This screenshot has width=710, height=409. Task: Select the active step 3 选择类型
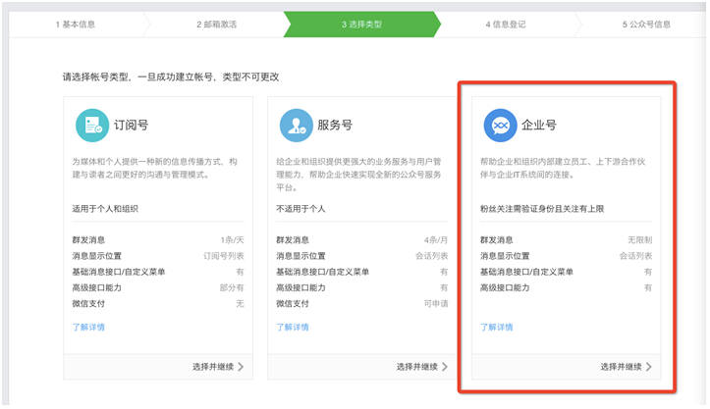[x=363, y=25]
